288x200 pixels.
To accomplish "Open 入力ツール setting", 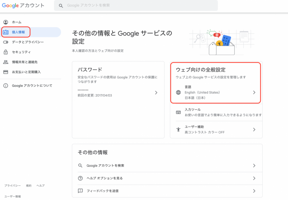I will (x=219, y=112).
